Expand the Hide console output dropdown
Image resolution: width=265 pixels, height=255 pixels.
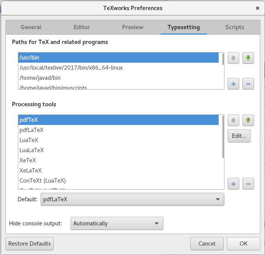pyautogui.click(x=117, y=223)
